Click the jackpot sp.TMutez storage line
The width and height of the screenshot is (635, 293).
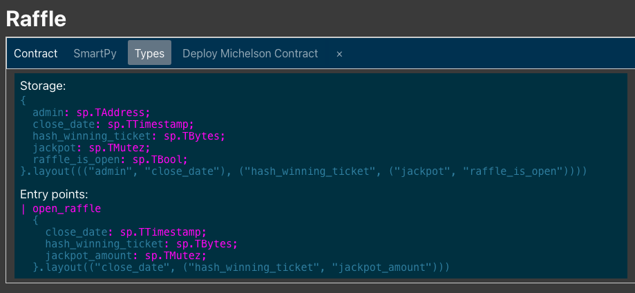(91, 147)
